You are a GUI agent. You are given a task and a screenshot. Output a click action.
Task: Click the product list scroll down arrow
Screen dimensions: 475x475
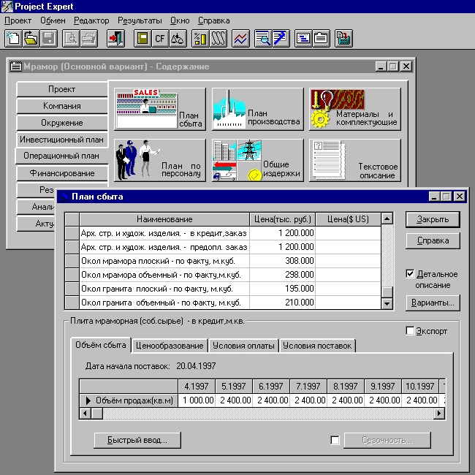tap(387, 303)
